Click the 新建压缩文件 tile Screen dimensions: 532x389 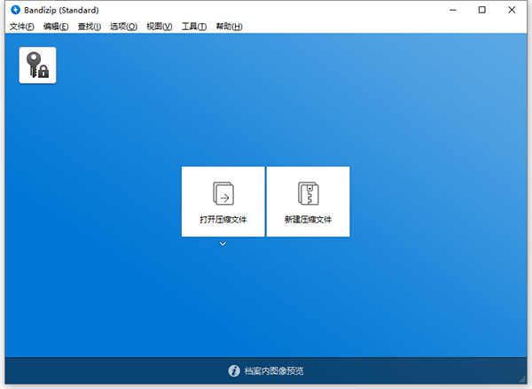tap(308, 201)
